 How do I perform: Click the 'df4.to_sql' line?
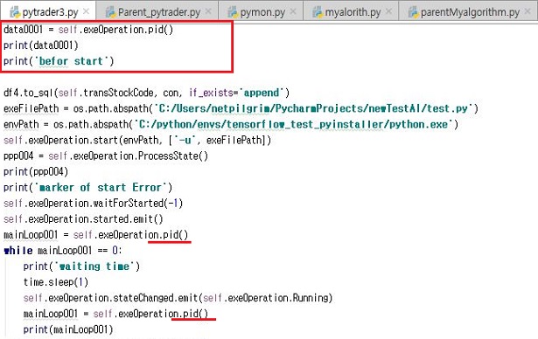click(x=146, y=93)
